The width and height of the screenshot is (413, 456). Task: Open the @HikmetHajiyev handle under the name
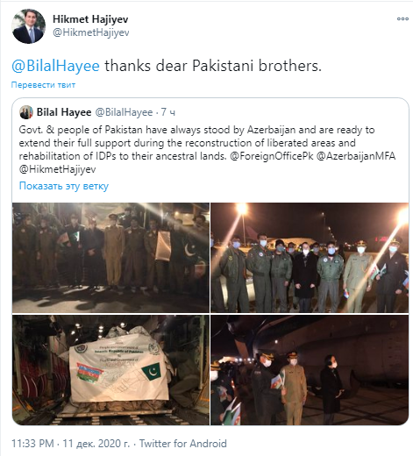click(90, 32)
